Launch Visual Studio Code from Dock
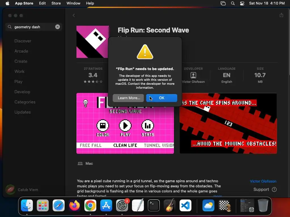290x217 pixels. tap(185, 205)
